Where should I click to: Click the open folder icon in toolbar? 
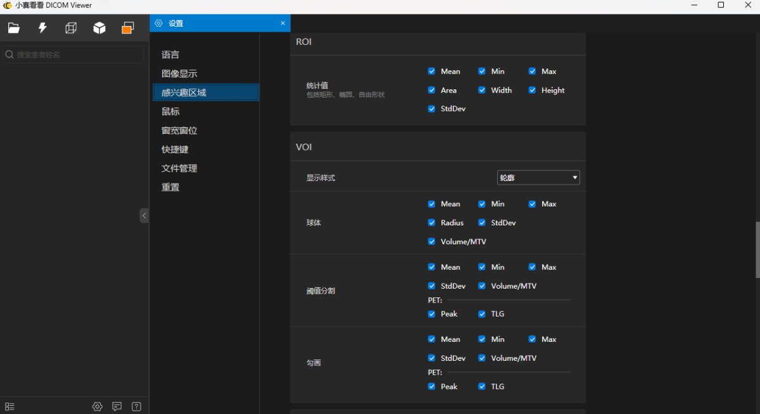tap(13, 28)
